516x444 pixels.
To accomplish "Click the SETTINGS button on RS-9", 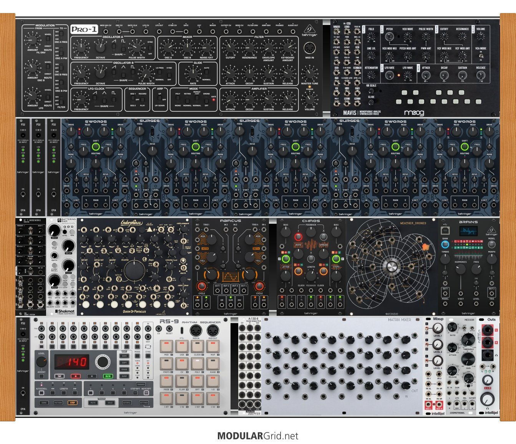I will (144, 403).
